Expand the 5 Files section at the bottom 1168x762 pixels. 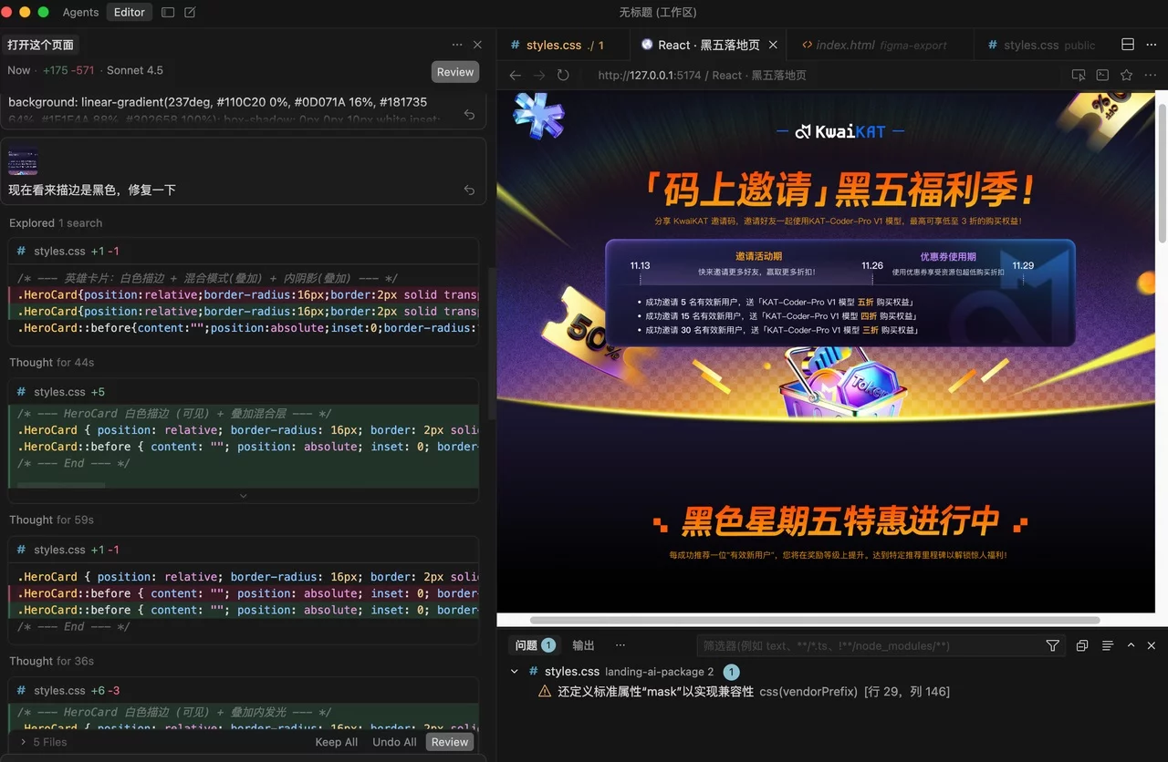coord(24,742)
